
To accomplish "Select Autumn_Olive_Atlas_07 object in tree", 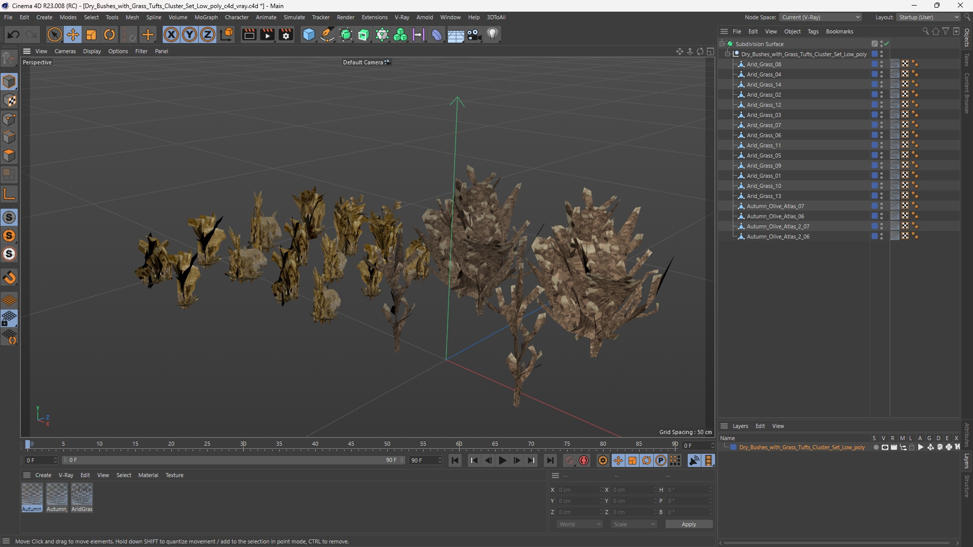I will tap(775, 206).
